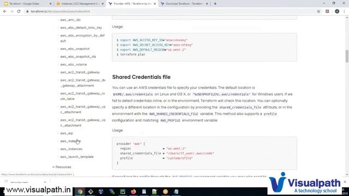Screen dimensions: 349x196
Task: Open the VirtualBox taskbar icon
Action: coord(101,192)
